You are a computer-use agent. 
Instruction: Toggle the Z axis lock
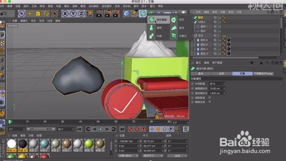(x=81, y=13)
